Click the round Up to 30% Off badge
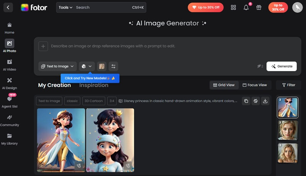306x176 pixels. tap(278, 7)
